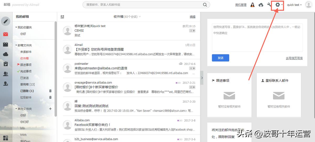This screenshot has width=315, height=142.
Task: Collapse the 邮箱文件夹 tree section
Action: tap(16, 45)
